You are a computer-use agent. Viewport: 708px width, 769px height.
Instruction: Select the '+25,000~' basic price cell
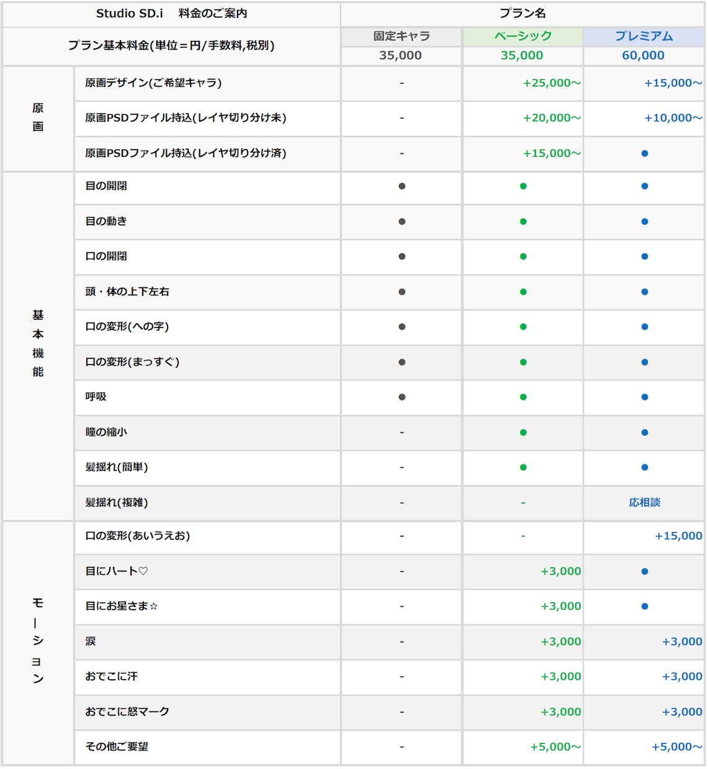coord(552,83)
